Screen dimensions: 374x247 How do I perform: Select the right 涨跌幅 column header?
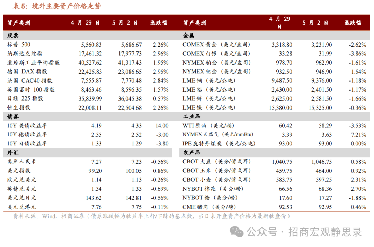353,23
